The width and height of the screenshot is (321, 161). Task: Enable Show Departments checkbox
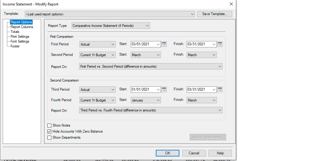point(49,137)
